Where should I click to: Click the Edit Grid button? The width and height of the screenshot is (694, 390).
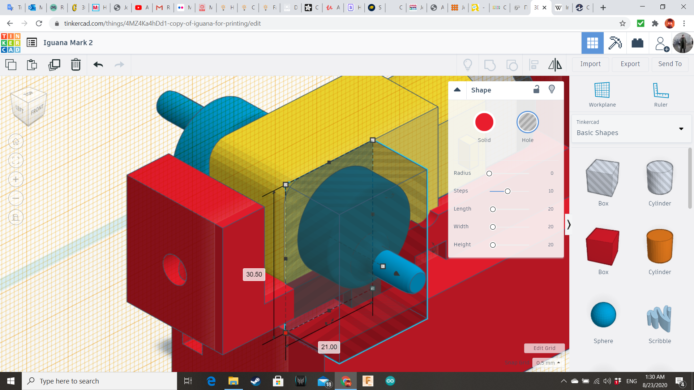point(544,348)
